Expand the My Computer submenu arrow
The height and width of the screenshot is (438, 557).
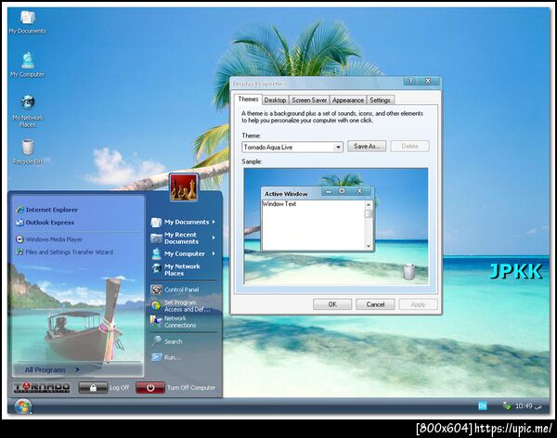[x=214, y=253]
